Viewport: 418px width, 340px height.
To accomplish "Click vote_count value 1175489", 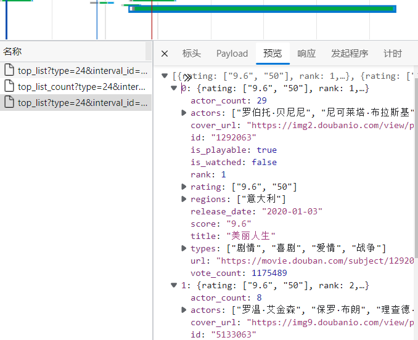I will point(269,273).
